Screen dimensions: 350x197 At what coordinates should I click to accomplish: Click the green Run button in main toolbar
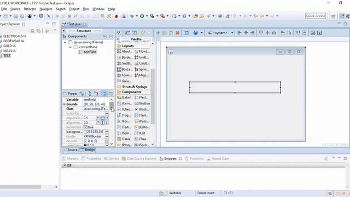coord(142,16)
